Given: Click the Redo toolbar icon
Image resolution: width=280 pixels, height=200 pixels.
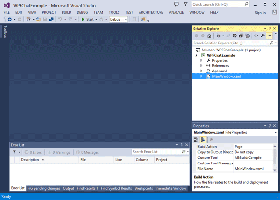Looking at the screenshot, I should pos(70,19).
